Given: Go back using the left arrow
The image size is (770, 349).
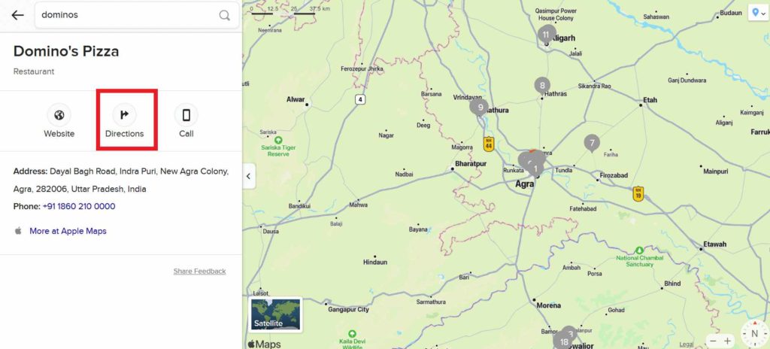Looking at the screenshot, I should [x=18, y=15].
